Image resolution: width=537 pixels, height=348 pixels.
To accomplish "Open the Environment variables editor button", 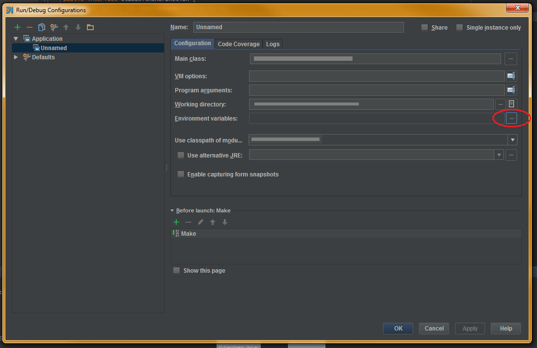I will (x=511, y=118).
